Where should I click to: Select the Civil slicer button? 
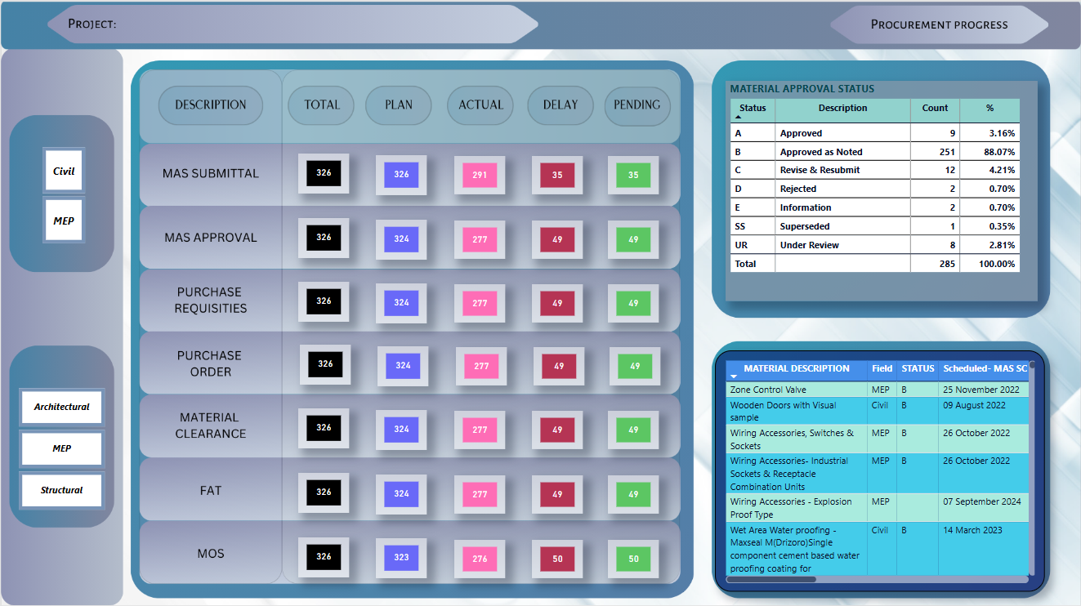click(64, 171)
